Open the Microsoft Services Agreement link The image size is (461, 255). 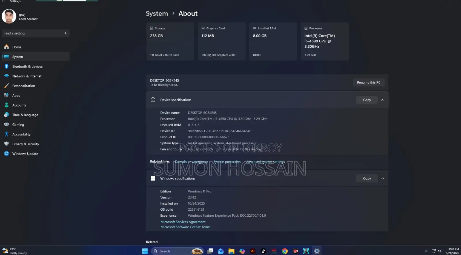[183, 222]
